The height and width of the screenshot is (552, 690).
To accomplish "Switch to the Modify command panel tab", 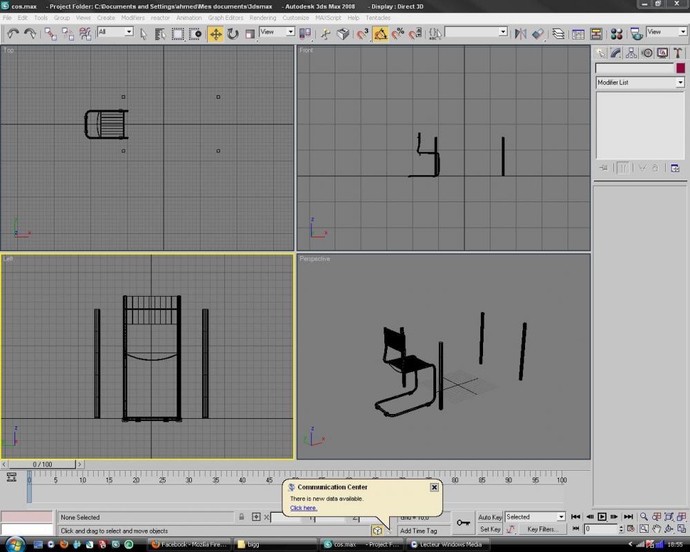I will click(x=615, y=53).
